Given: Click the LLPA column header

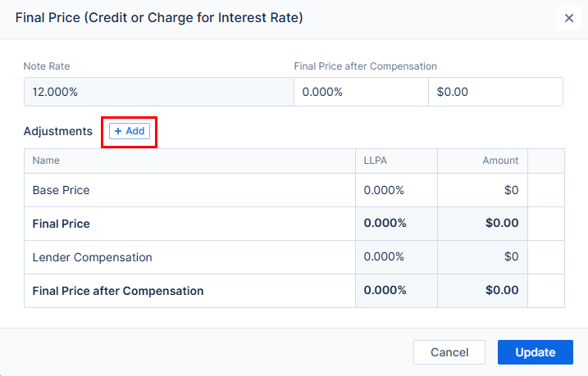Looking at the screenshot, I should pos(375,161).
